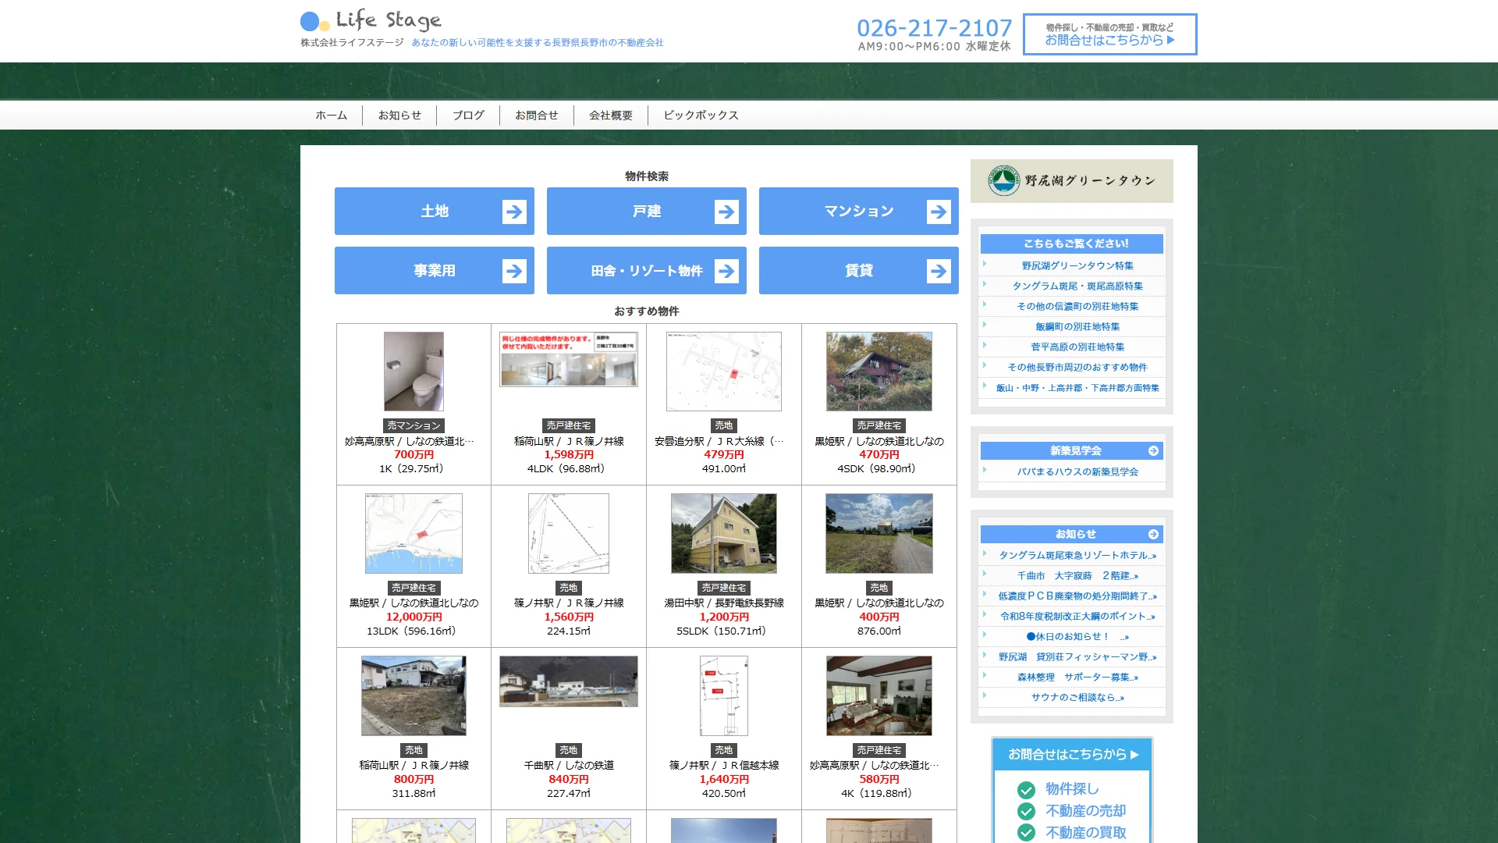Click the toilet photo of 700万円 listing
The image size is (1498, 843).
[414, 372]
